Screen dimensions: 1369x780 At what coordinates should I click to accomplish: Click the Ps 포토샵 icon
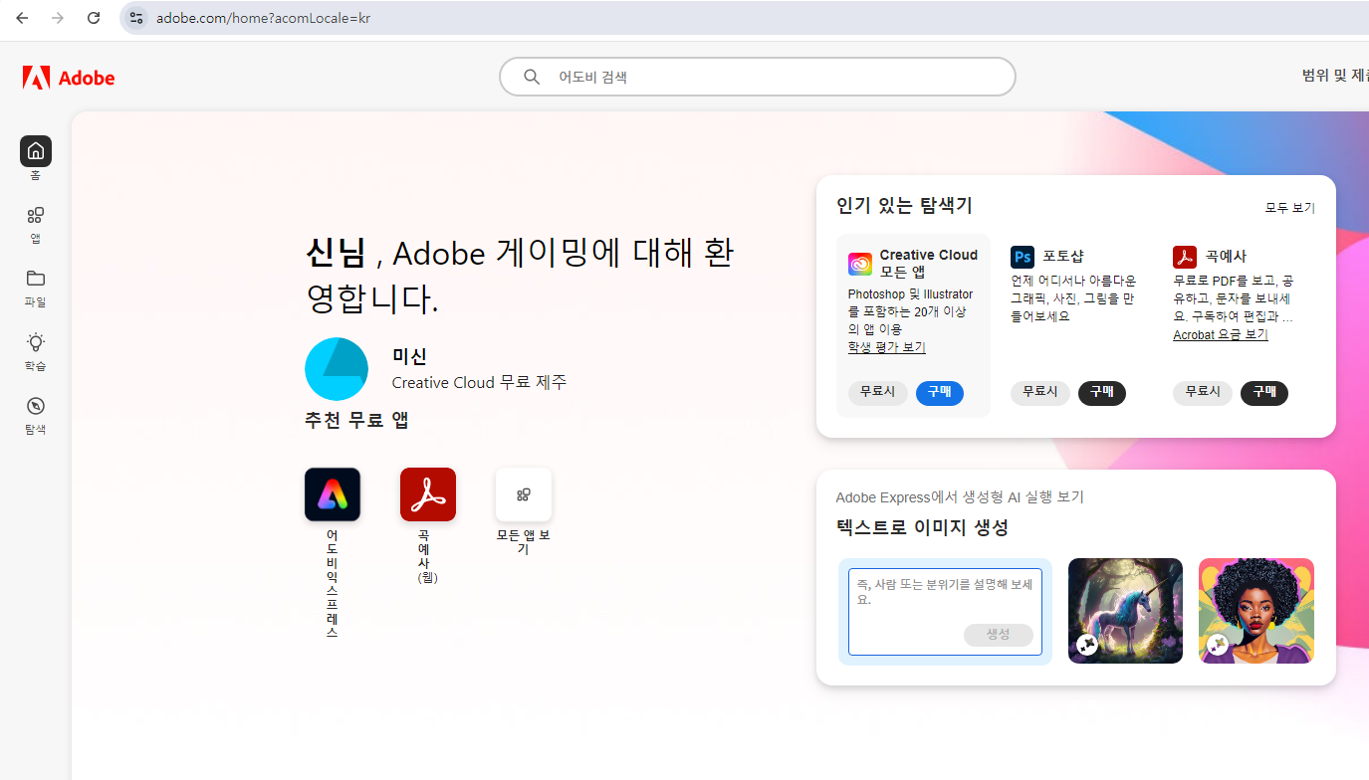1023,257
